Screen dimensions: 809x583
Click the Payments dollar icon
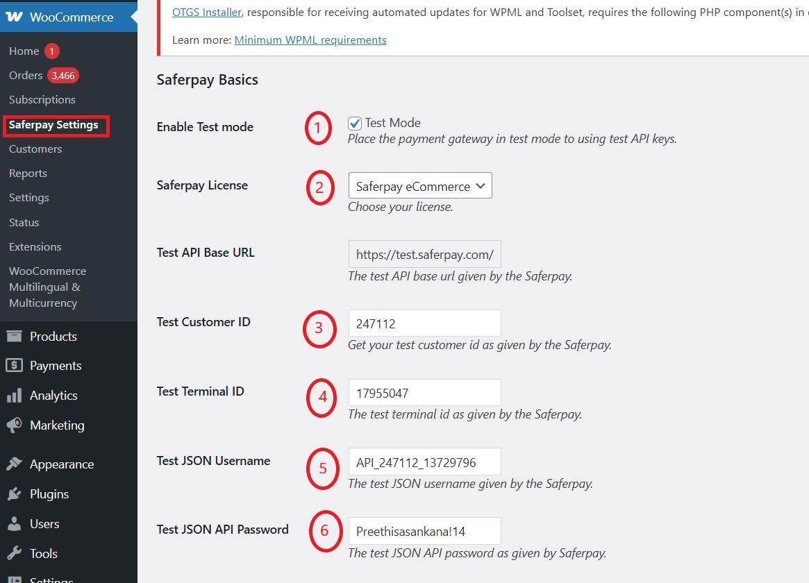pos(14,366)
